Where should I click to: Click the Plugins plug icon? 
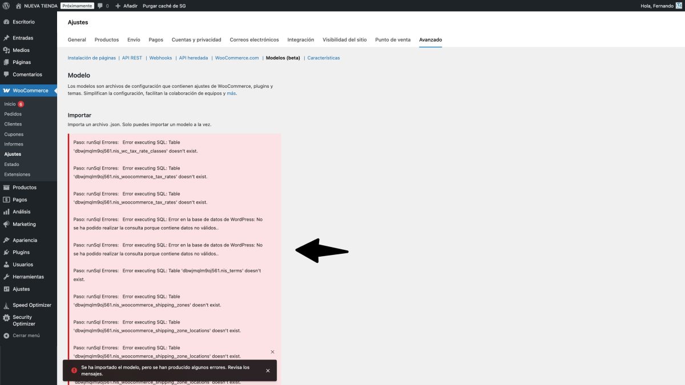click(6, 252)
